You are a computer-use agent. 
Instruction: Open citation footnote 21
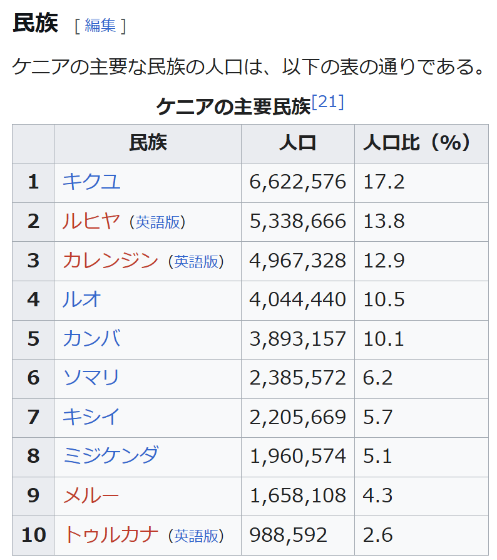(327, 102)
